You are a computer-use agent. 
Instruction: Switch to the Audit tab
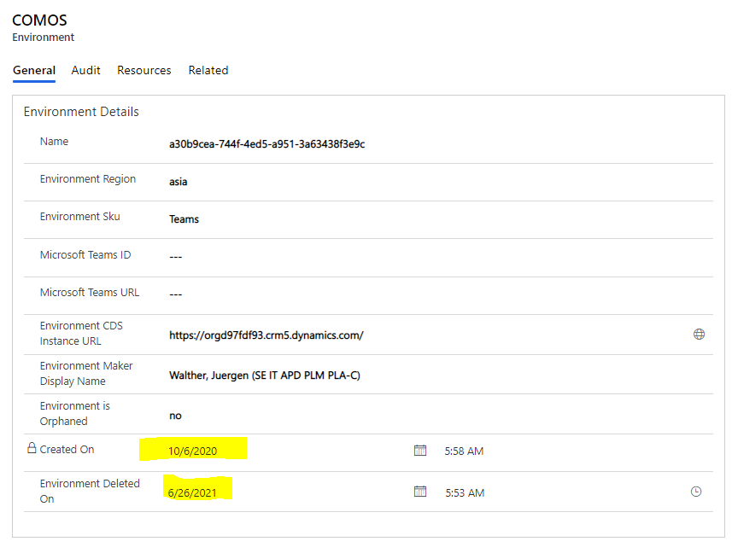(85, 71)
